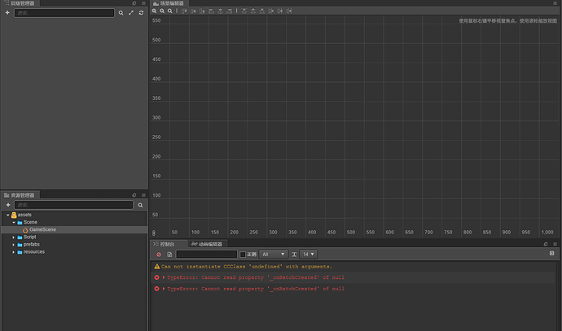562x331 pixels.
Task: Expand the first TypeError message
Action: (x=164, y=277)
